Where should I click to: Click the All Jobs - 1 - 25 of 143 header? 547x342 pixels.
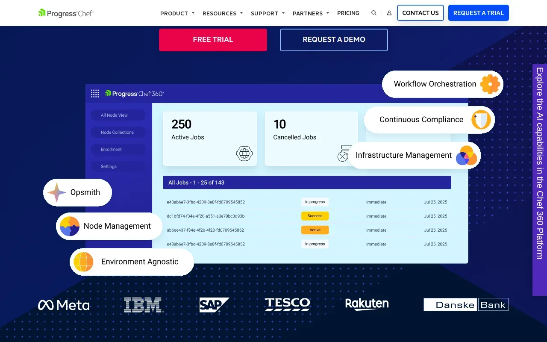307,183
